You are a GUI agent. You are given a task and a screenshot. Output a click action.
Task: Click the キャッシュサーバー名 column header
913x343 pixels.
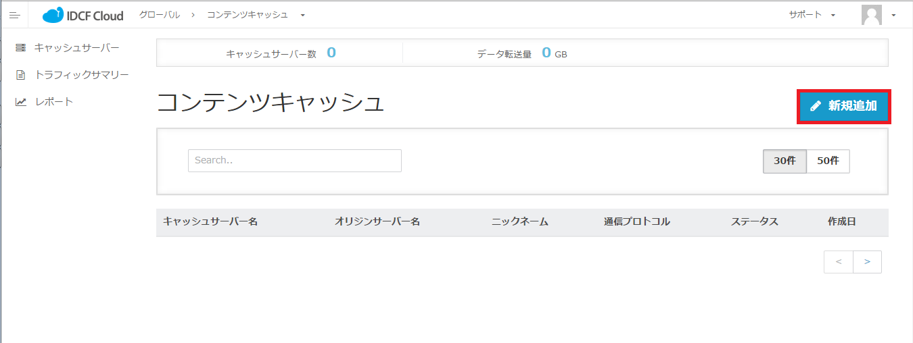pos(210,221)
